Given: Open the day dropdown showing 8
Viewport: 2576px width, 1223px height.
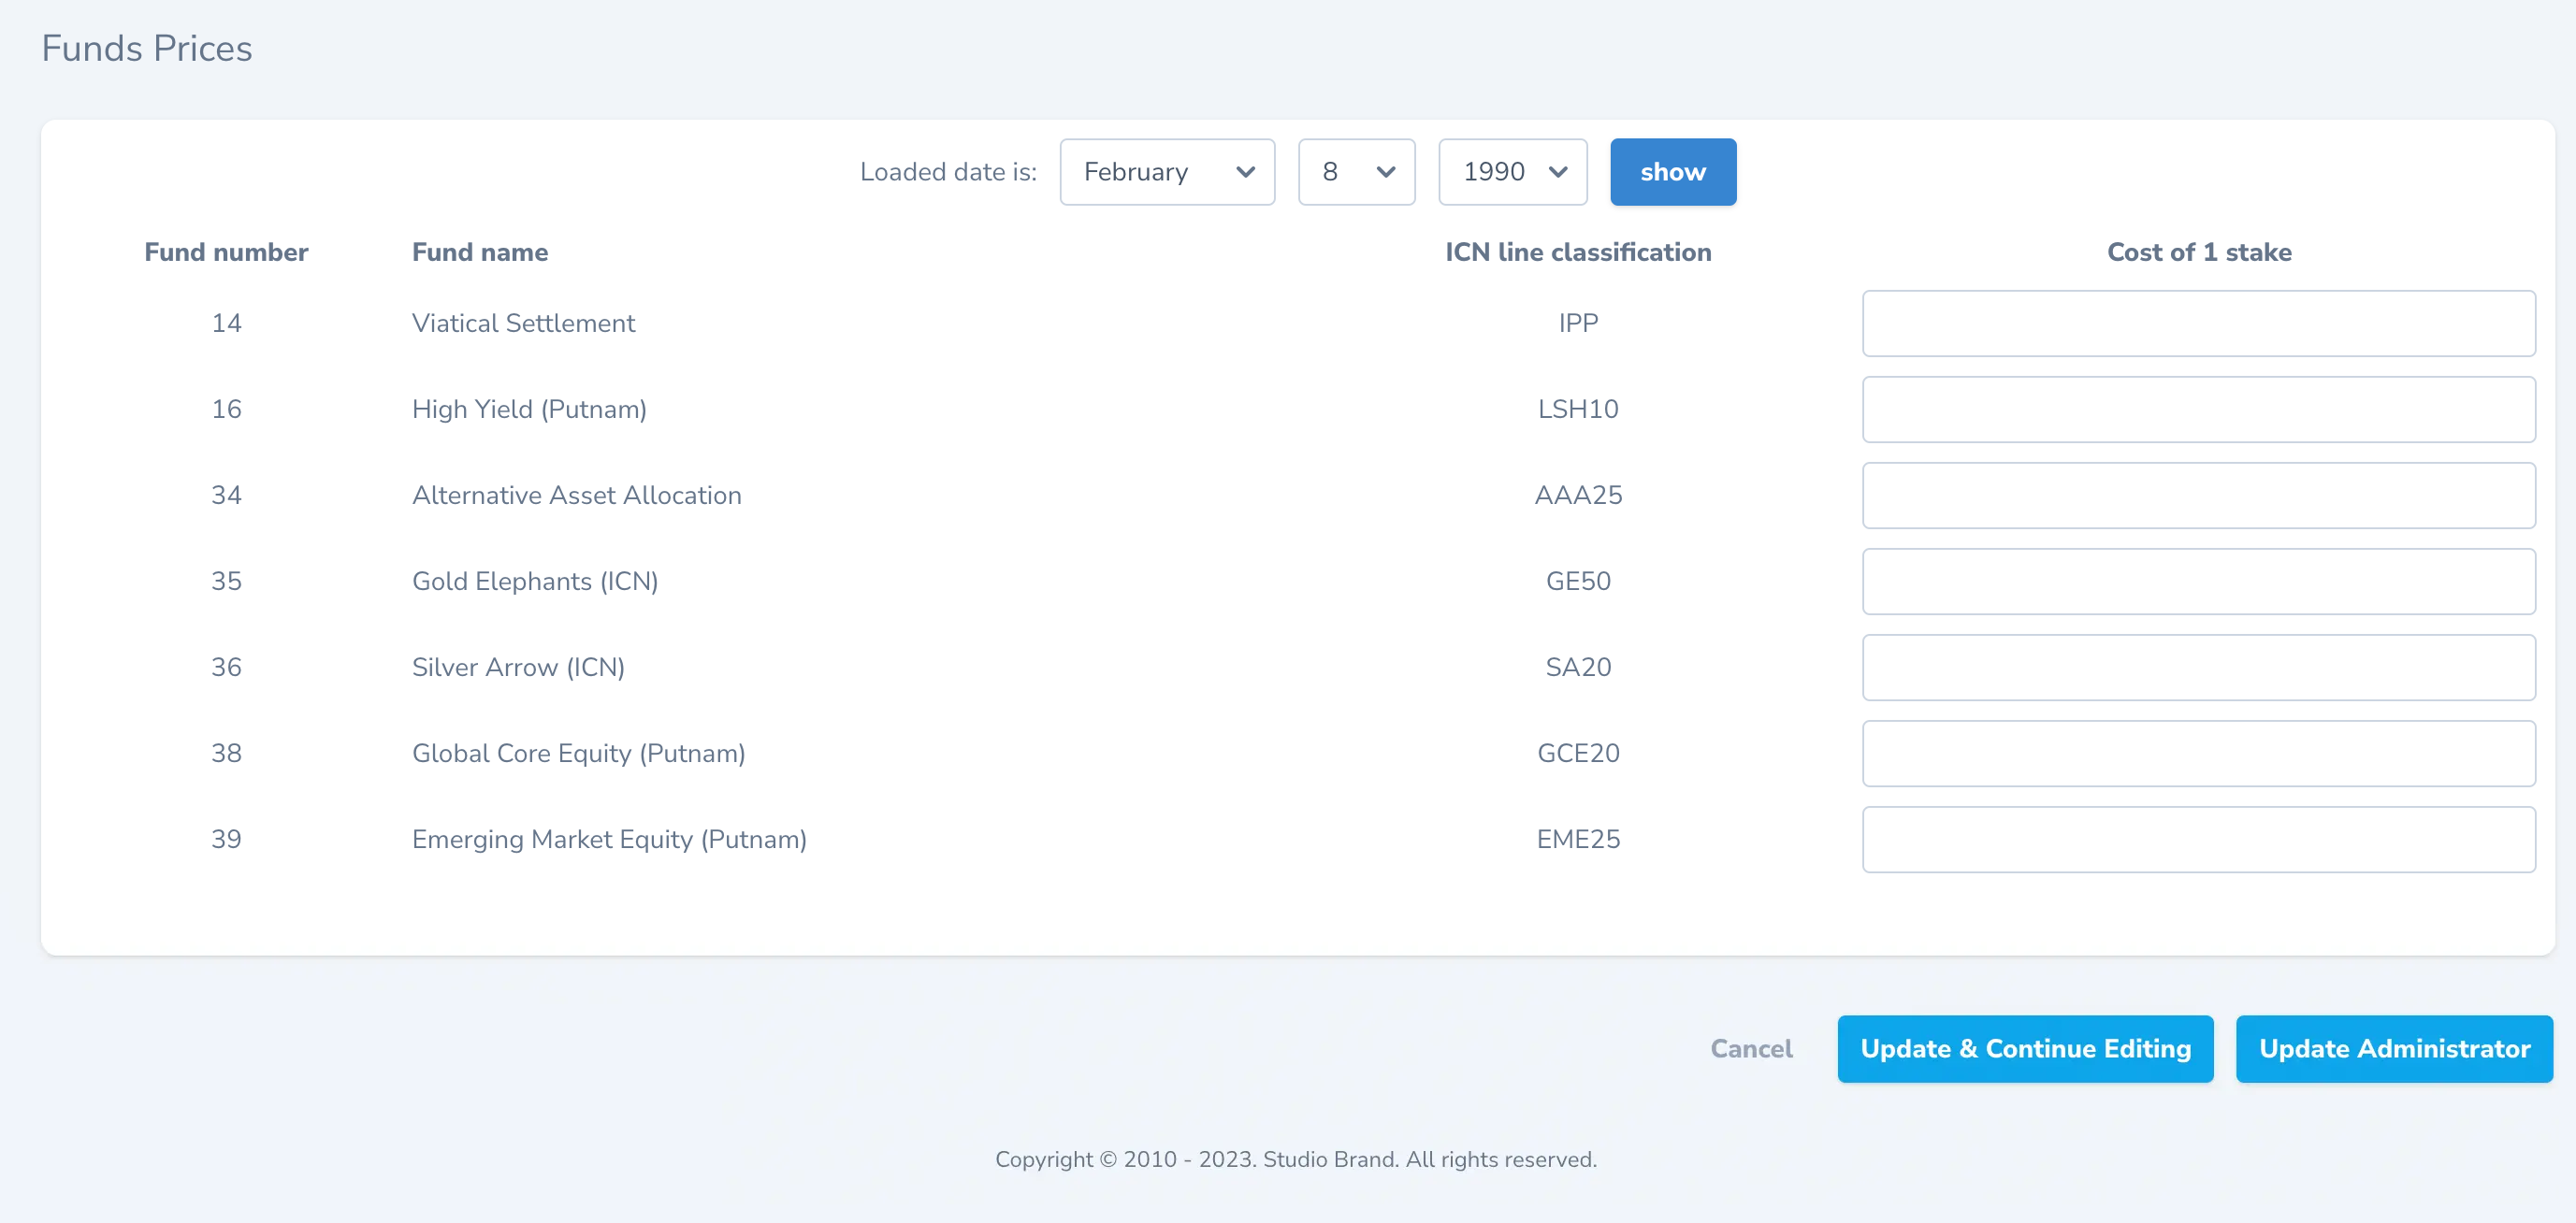Looking at the screenshot, I should pos(1356,171).
